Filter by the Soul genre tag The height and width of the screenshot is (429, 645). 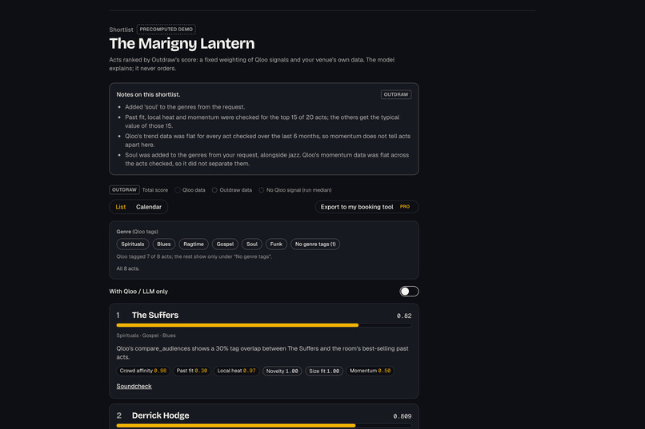point(252,244)
